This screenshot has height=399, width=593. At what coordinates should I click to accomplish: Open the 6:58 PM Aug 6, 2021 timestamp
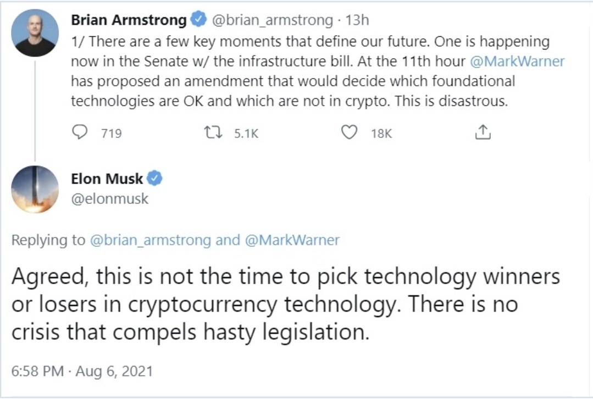tap(82, 371)
